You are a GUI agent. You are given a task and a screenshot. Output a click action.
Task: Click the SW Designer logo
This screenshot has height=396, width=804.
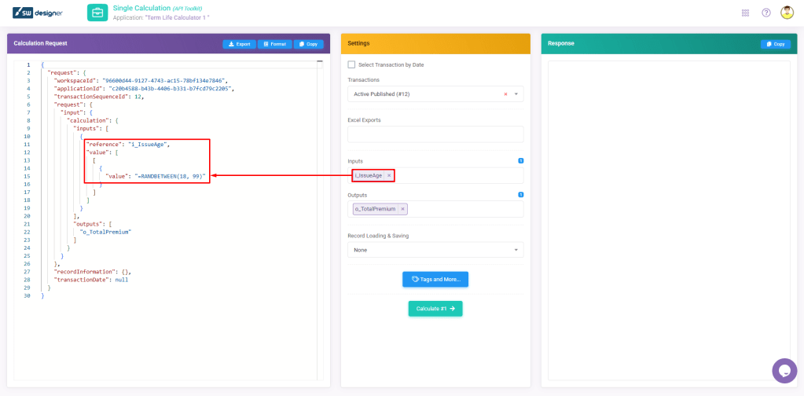click(39, 13)
